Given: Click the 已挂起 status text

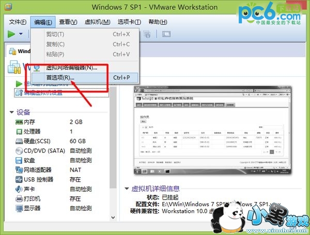Looking at the screenshot, I should click(170, 197).
